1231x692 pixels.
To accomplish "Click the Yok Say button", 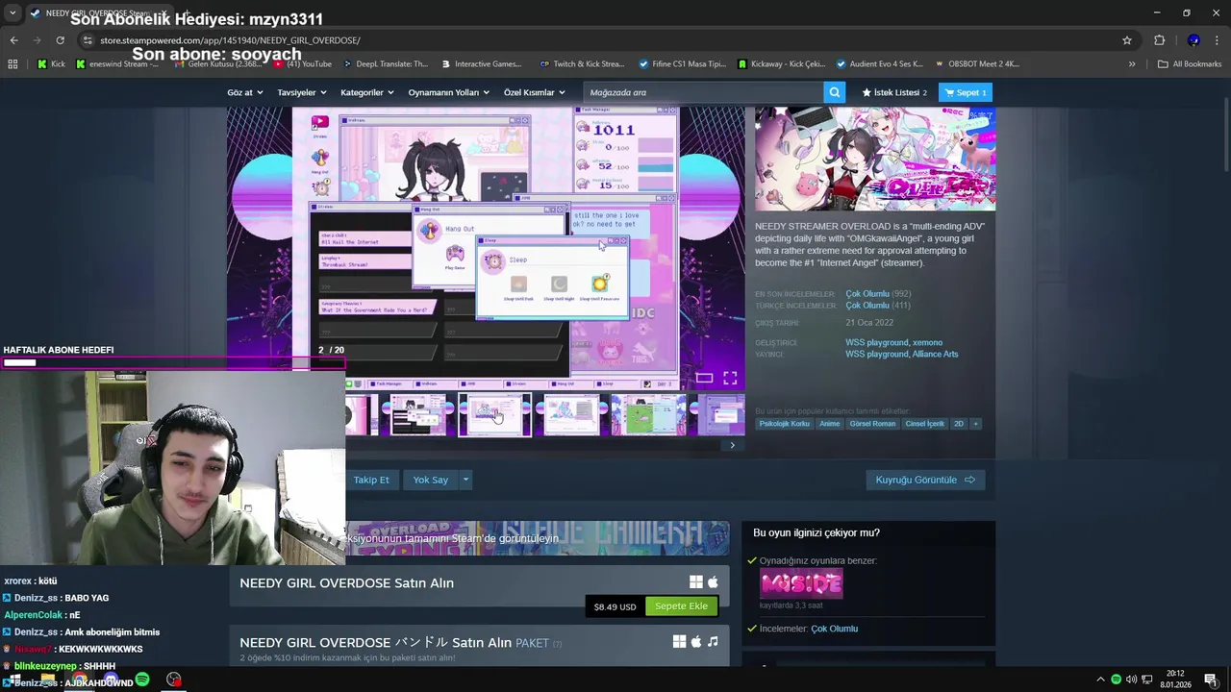I will coord(431,480).
